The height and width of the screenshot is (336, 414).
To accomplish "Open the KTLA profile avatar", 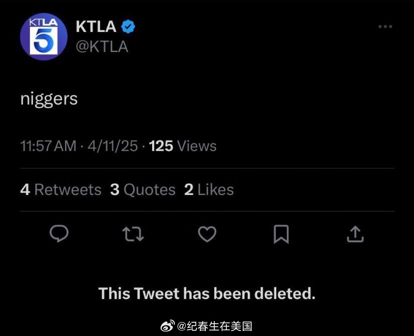I will 44,37.
